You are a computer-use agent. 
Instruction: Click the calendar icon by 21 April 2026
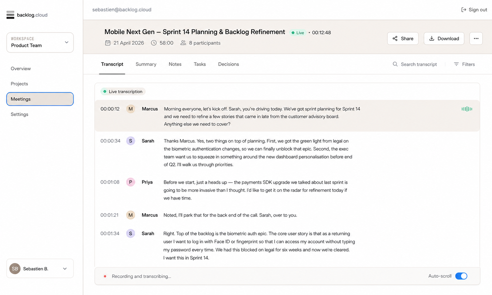108,43
